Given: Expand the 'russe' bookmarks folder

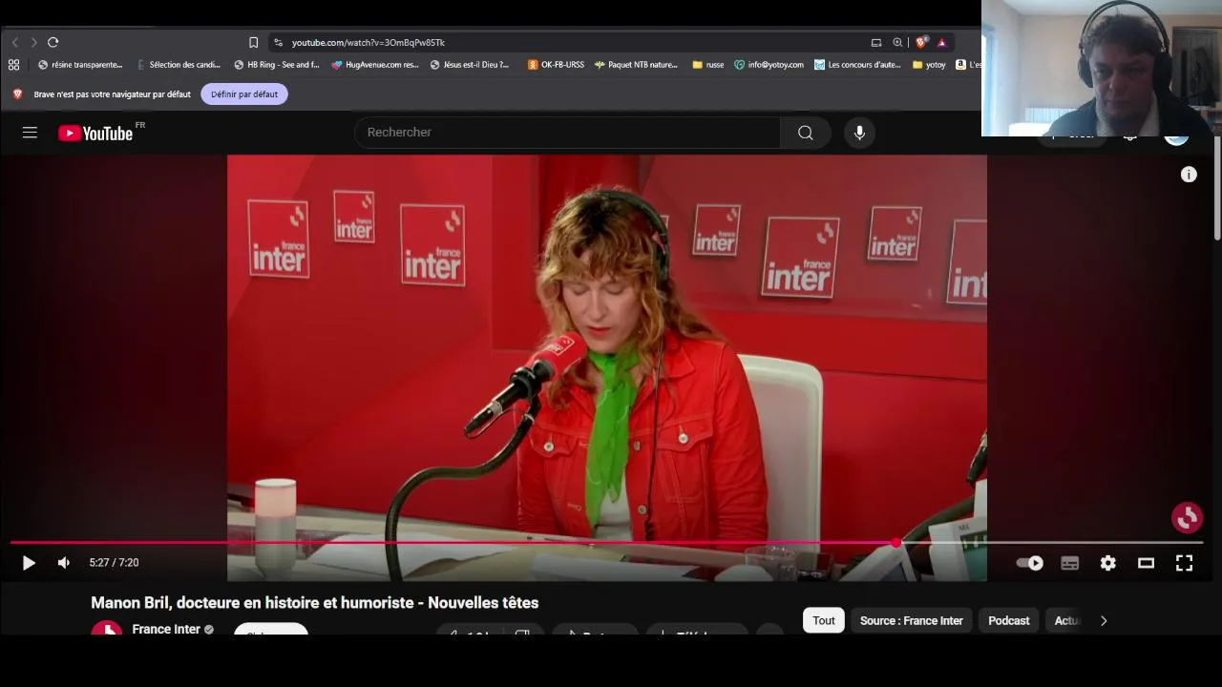Looking at the screenshot, I should coord(707,65).
